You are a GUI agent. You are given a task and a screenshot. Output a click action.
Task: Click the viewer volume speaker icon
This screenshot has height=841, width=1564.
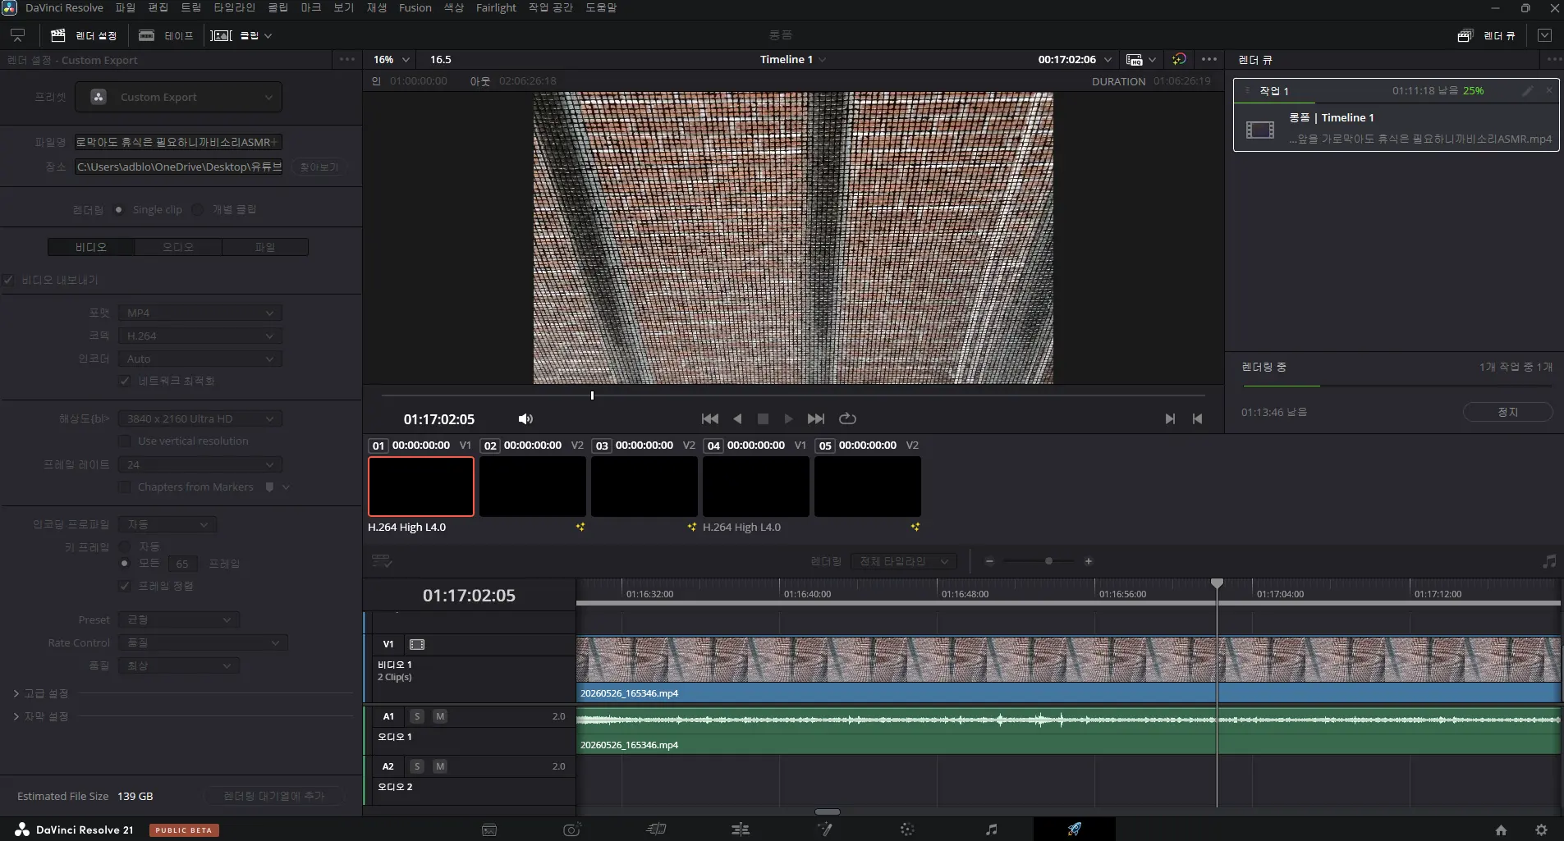525,419
